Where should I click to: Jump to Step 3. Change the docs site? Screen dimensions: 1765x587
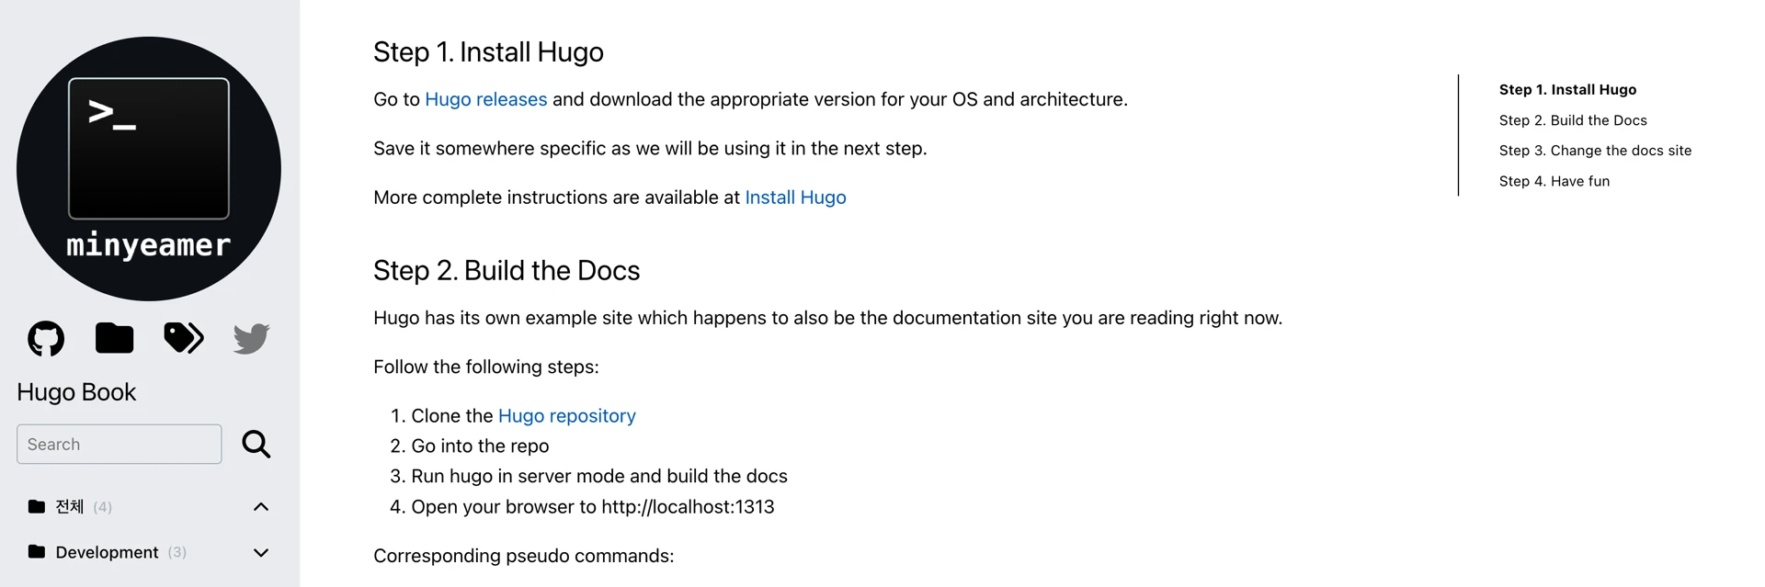coord(1595,151)
